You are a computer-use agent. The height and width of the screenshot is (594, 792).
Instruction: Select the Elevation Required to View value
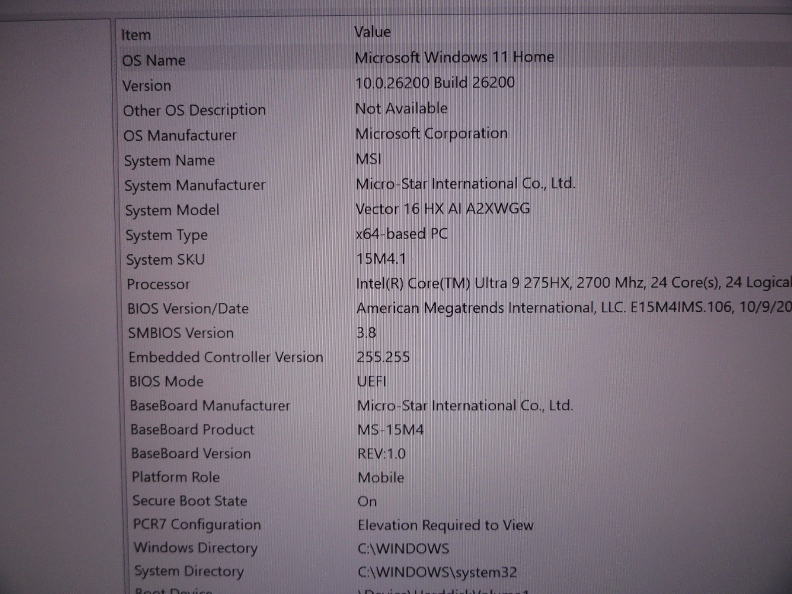(x=445, y=525)
